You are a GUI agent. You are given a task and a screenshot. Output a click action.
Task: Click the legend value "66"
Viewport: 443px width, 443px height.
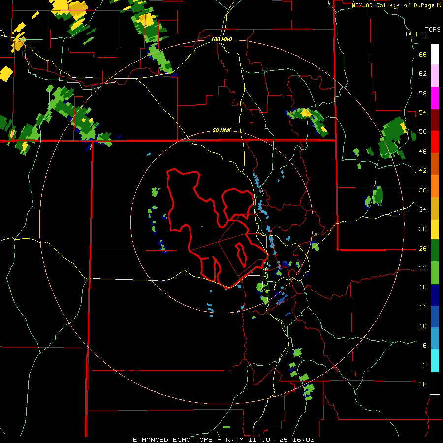click(x=423, y=55)
